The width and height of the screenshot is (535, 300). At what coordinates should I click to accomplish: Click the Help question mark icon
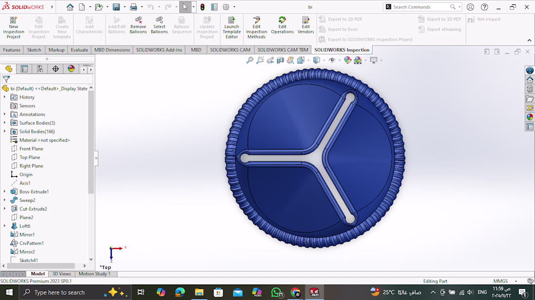tap(484, 7)
